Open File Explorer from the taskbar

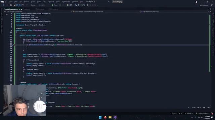[110, 117]
